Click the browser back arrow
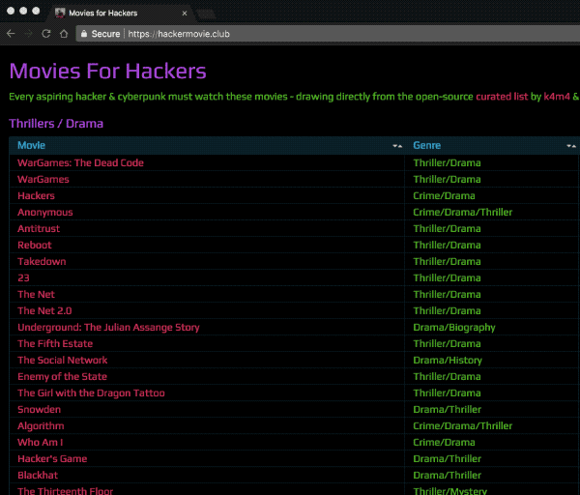 pos(11,34)
